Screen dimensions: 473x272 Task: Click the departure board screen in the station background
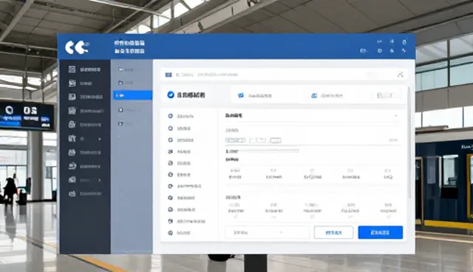point(27,116)
